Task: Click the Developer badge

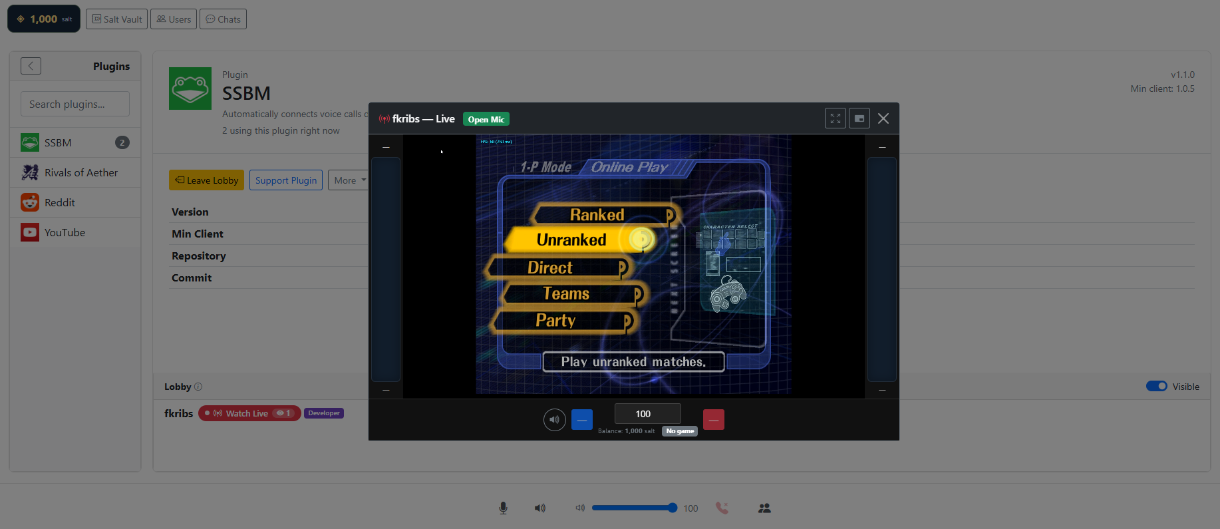Action: tap(324, 413)
